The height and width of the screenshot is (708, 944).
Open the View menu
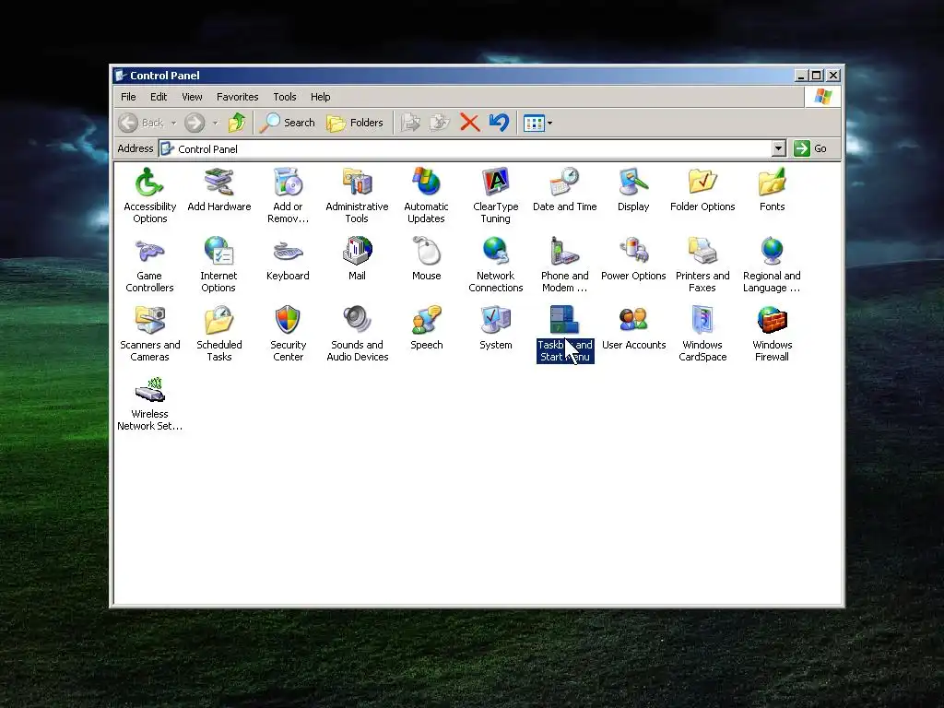click(x=192, y=97)
